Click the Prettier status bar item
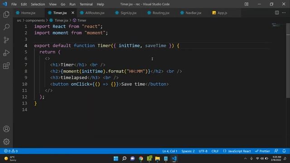This screenshot has height=163, width=290. click(x=262, y=151)
